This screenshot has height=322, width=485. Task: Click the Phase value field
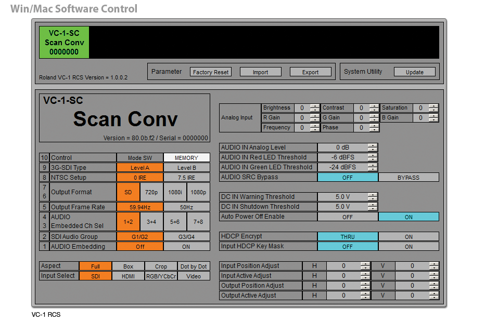coord(362,128)
